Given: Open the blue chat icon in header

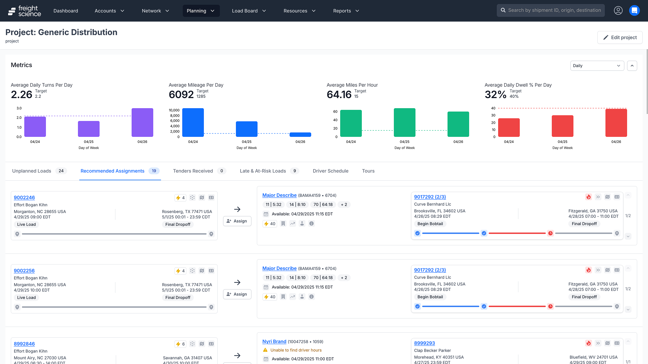Looking at the screenshot, I should (x=634, y=10).
